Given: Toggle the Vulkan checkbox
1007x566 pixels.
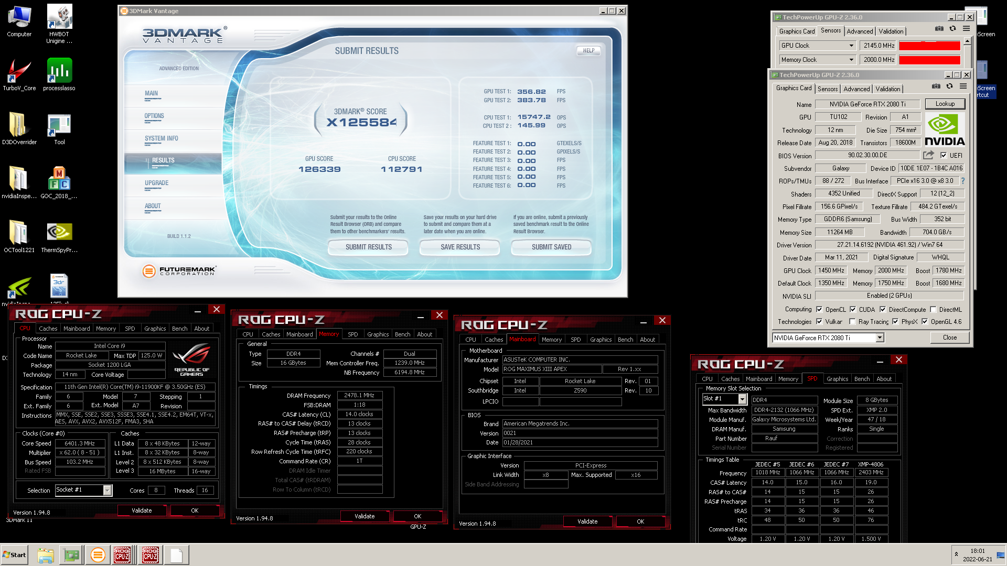Looking at the screenshot, I should (x=819, y=321).
